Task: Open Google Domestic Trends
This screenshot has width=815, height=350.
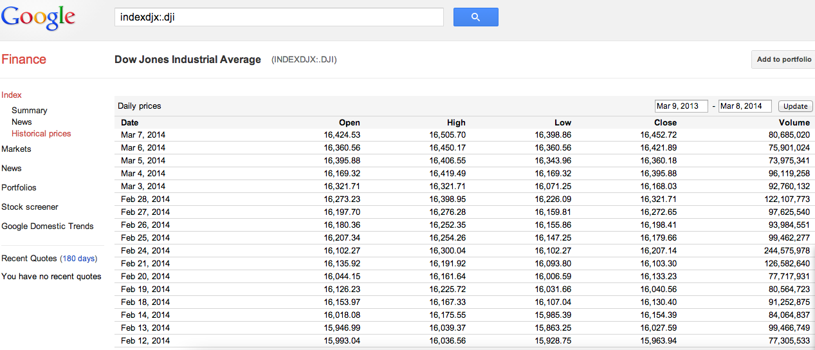Action: pos(48,226)
